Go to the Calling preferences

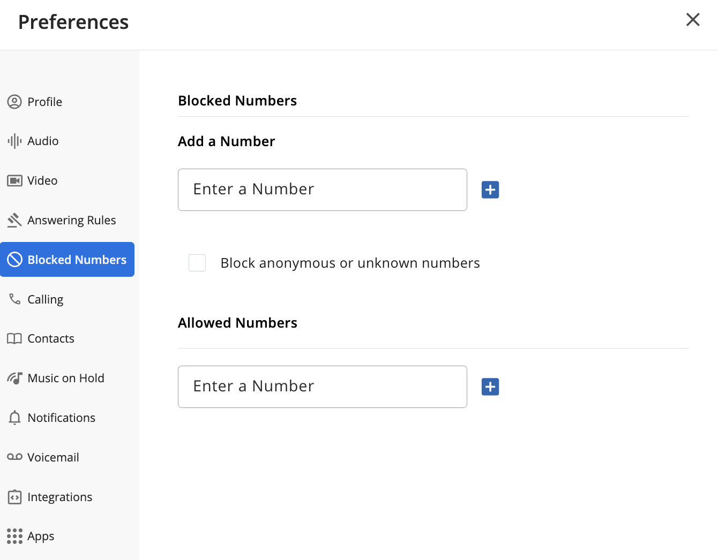pyautogui.click(x=46, y=299)
